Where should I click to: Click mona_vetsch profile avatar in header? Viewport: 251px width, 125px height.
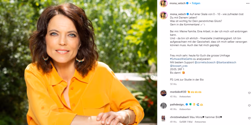(x=163, y=3)
